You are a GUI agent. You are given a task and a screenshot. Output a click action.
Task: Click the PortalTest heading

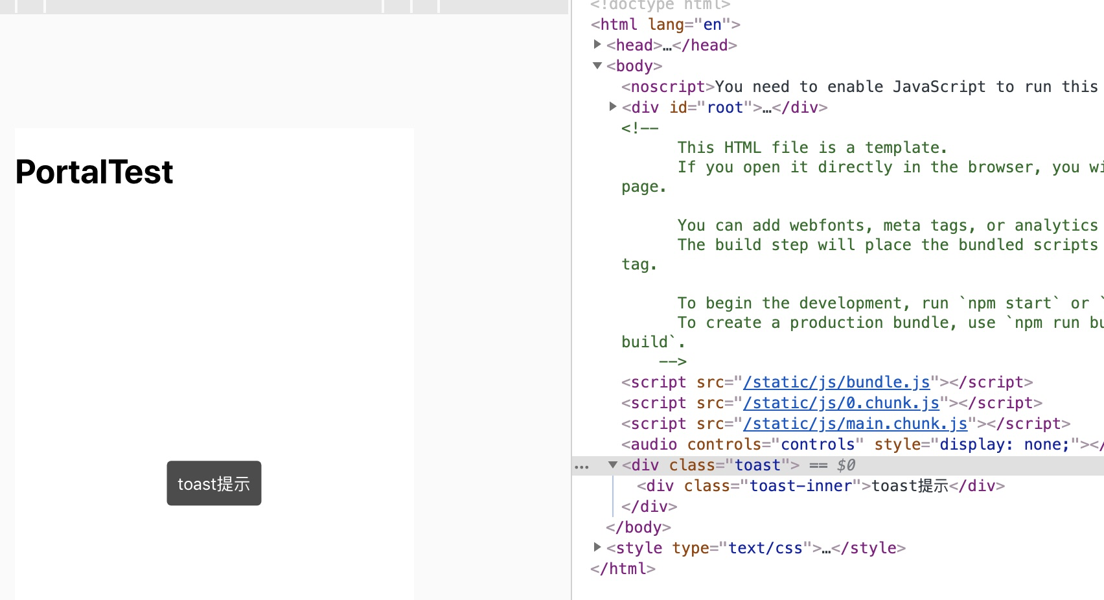click(x=94, y=172)
